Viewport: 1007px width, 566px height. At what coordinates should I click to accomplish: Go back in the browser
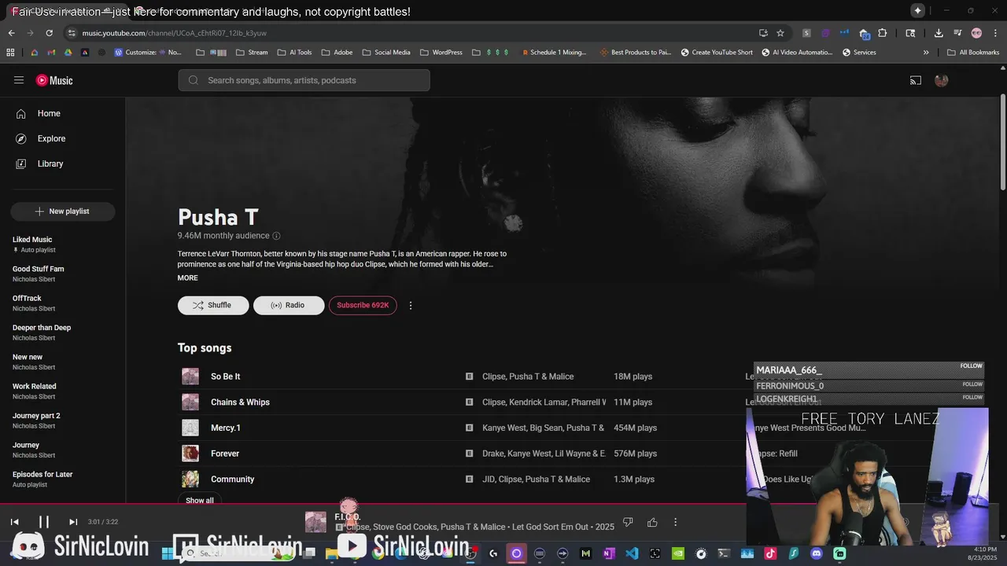click(11, 33)
